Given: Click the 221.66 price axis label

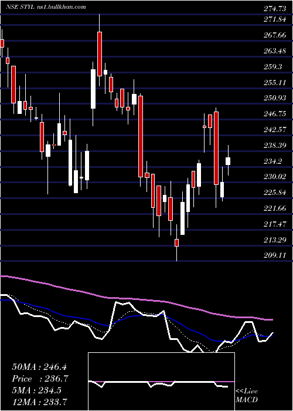Looking at the screenshot, I should (x=275, y=208).
